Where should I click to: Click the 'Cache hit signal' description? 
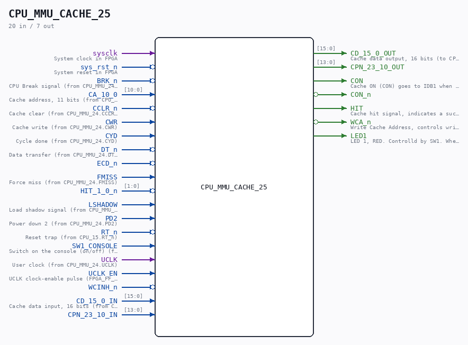tap(404, 113)
